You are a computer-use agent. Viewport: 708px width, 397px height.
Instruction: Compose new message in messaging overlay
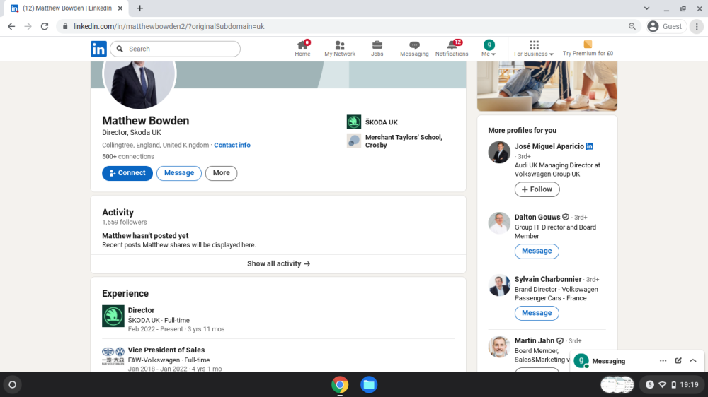point(678,361)
